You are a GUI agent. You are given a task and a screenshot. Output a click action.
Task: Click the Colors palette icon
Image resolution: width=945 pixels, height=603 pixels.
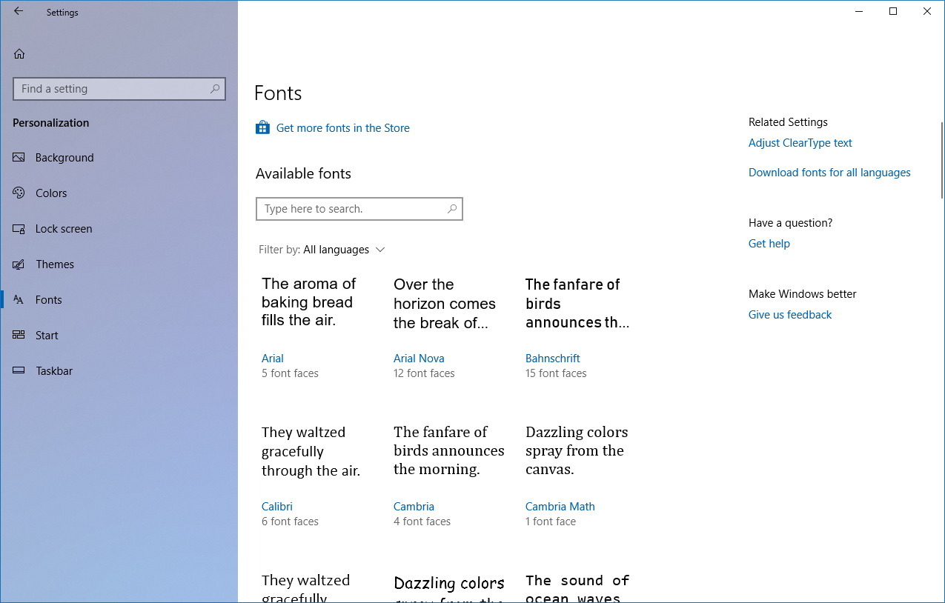point(19,193)
